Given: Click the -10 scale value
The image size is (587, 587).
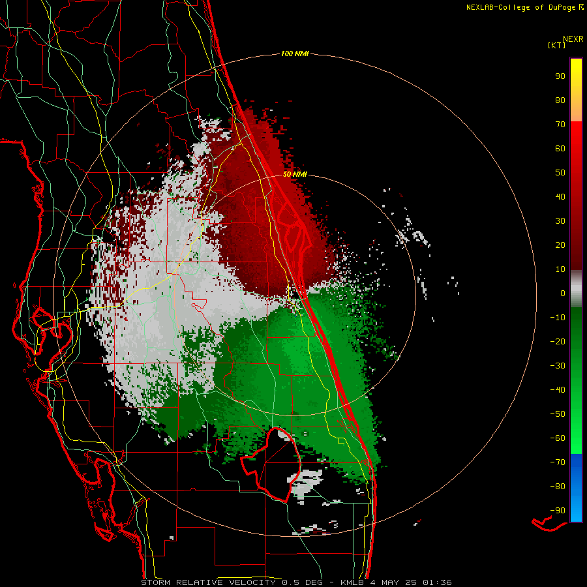Looking at the screenshot, I should click(x=558, y=318).
